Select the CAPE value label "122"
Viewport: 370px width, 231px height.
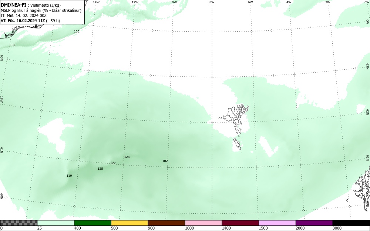coord(113,163)
